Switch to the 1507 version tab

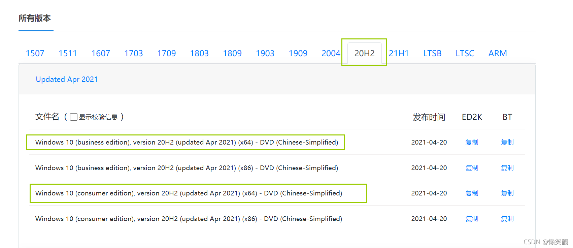coord(35,53)
